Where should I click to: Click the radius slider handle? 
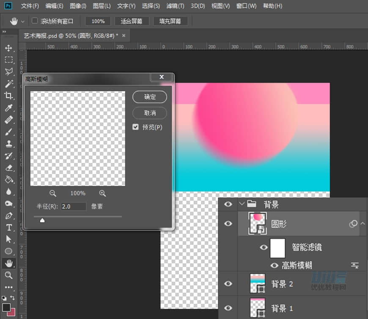point(42,220)
